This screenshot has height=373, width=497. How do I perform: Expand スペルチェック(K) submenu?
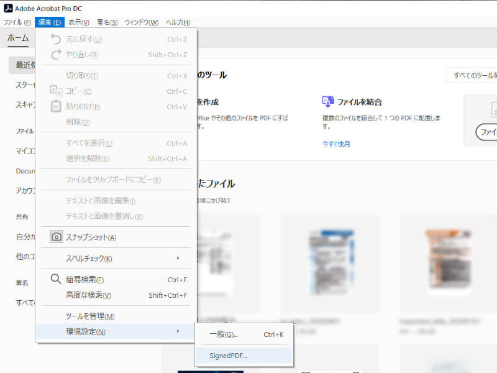(116, 259)
